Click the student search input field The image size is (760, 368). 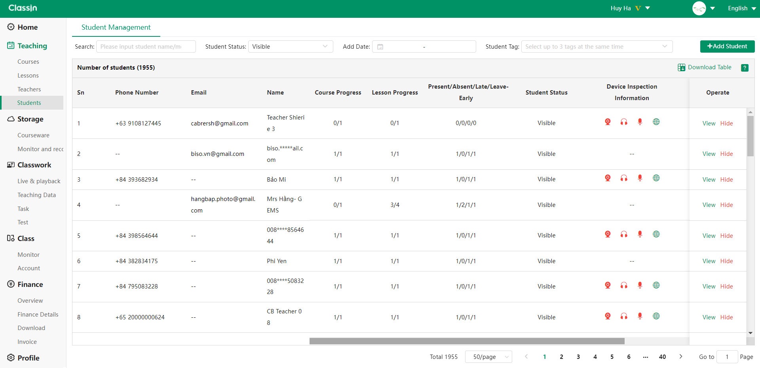(x=146, y=46)
